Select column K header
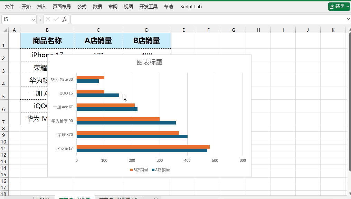The height and width of the screenshot is (199, 351). tap(333, 30)
